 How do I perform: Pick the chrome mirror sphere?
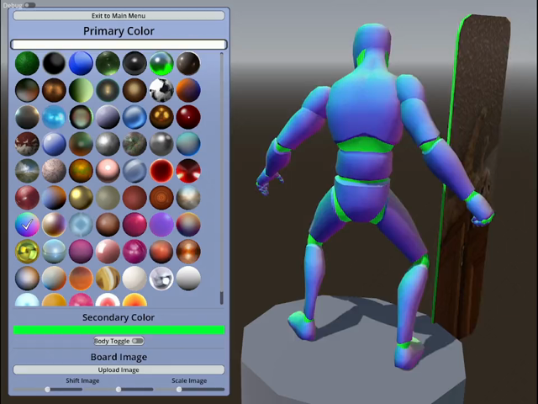tap(161, 279)
